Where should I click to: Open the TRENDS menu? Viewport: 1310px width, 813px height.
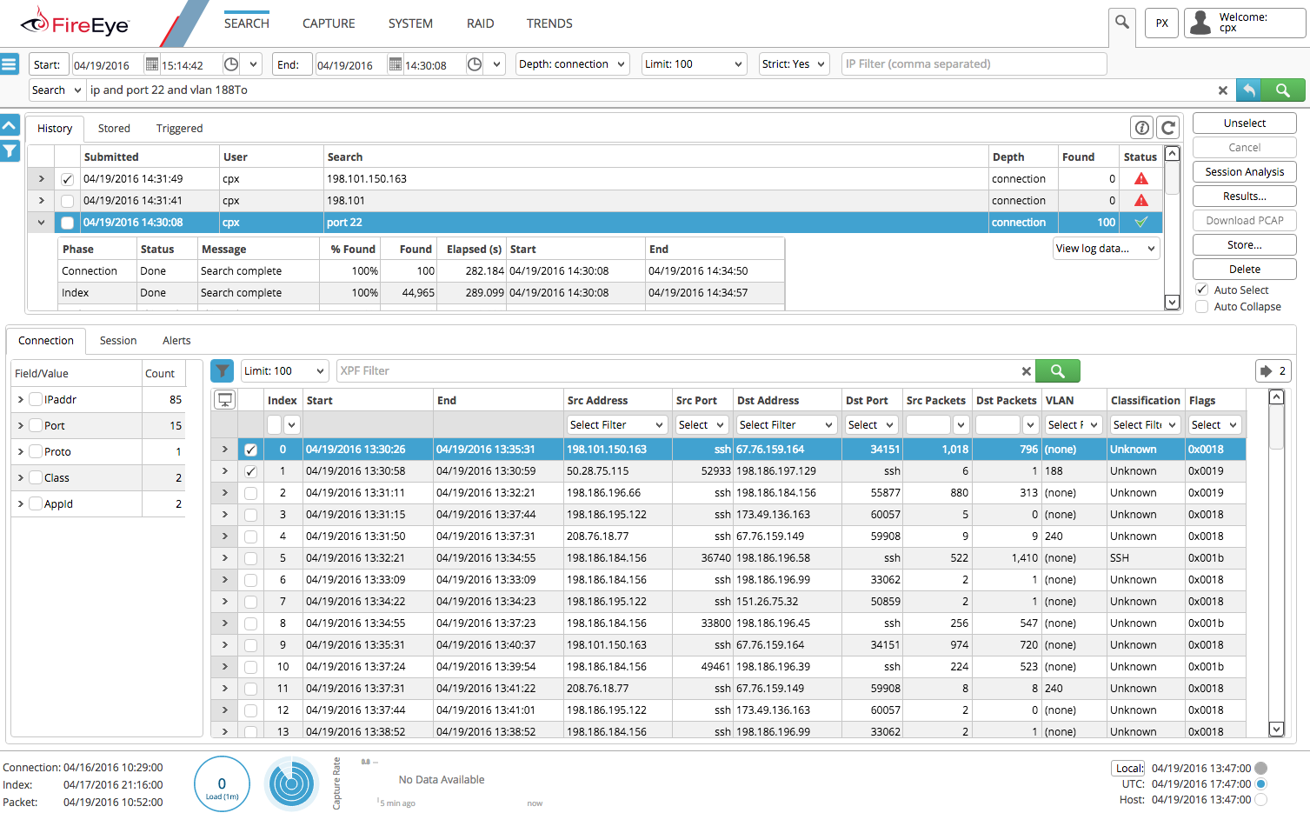tap(549, 23)
